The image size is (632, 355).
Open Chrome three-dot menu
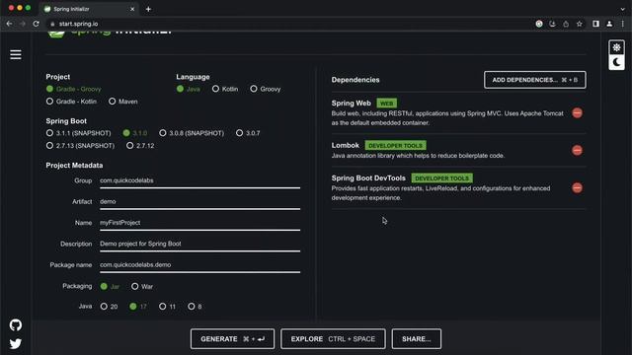point(623,24)
